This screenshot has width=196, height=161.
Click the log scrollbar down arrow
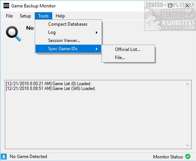(x=187, y=145)
